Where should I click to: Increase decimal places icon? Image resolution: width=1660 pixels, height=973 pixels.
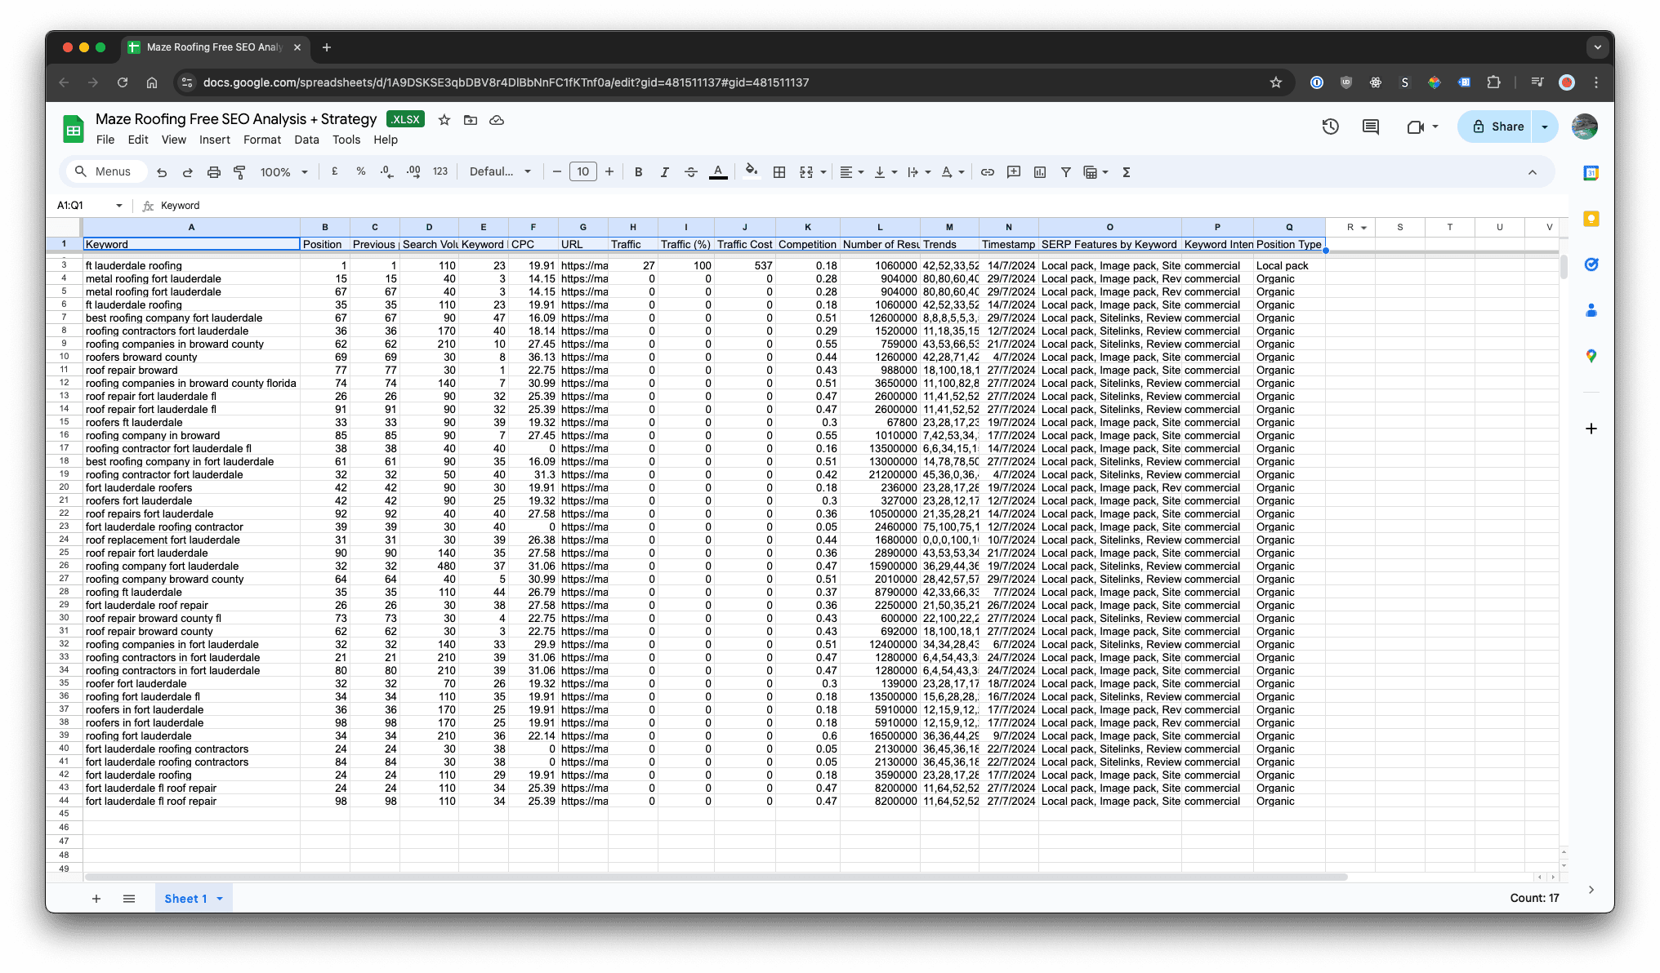coord(413,172)
